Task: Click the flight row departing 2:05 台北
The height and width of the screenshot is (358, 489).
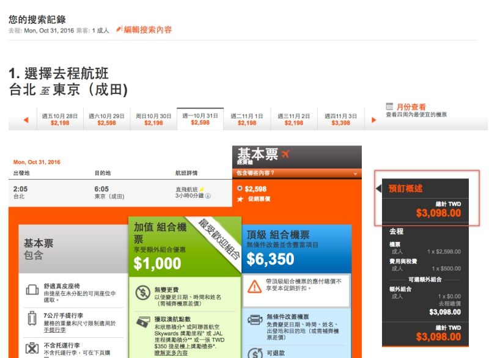Action: [x=120, y=192]
